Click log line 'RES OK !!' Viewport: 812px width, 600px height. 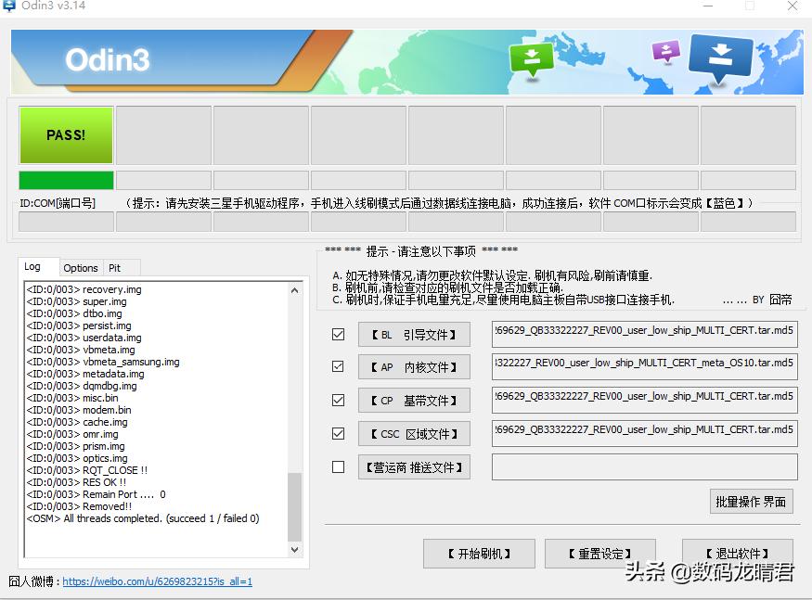pyautogui.click(x=77, y=482)
